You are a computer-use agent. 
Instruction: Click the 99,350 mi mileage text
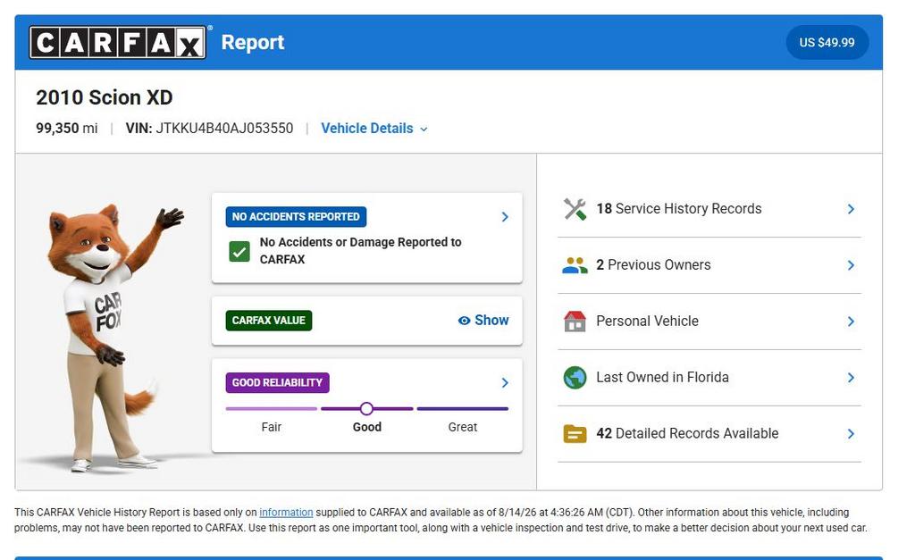(x=66, y=129)
